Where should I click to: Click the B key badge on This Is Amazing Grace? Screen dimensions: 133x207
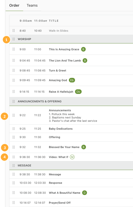pyautogui.click(x=83, y=49)
